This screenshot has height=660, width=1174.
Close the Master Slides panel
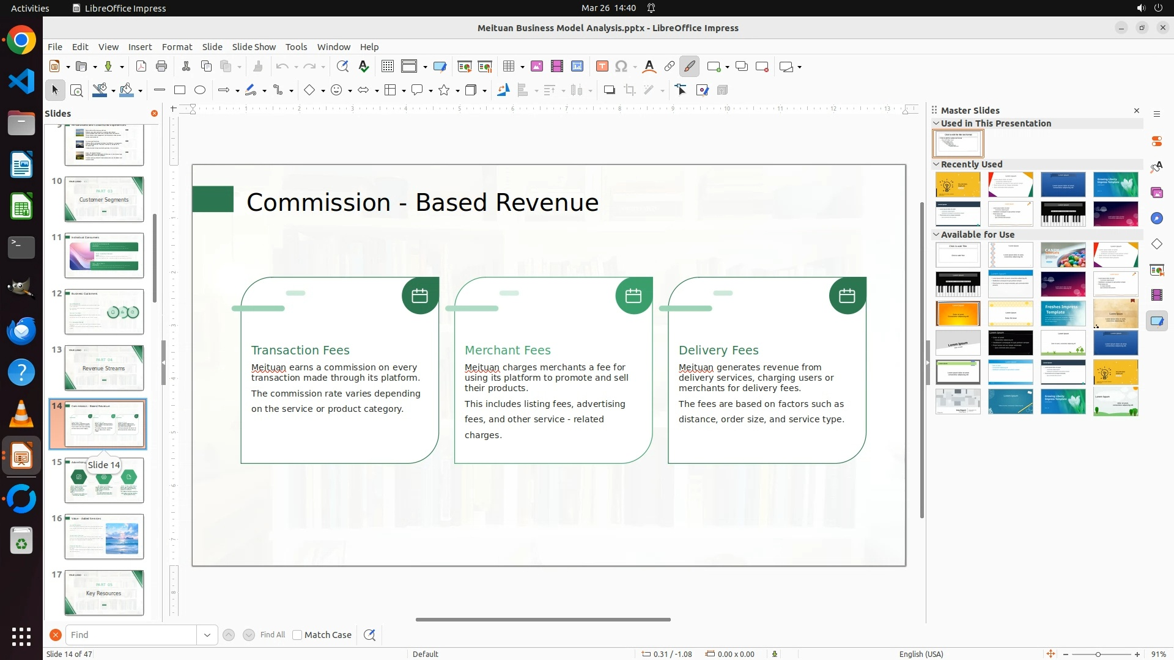[x=1137, y=111]
